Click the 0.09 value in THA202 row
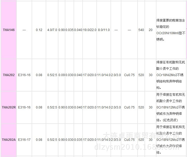Image resolution: width=187 pixels, height=157 pixels. tap(61, 75)
